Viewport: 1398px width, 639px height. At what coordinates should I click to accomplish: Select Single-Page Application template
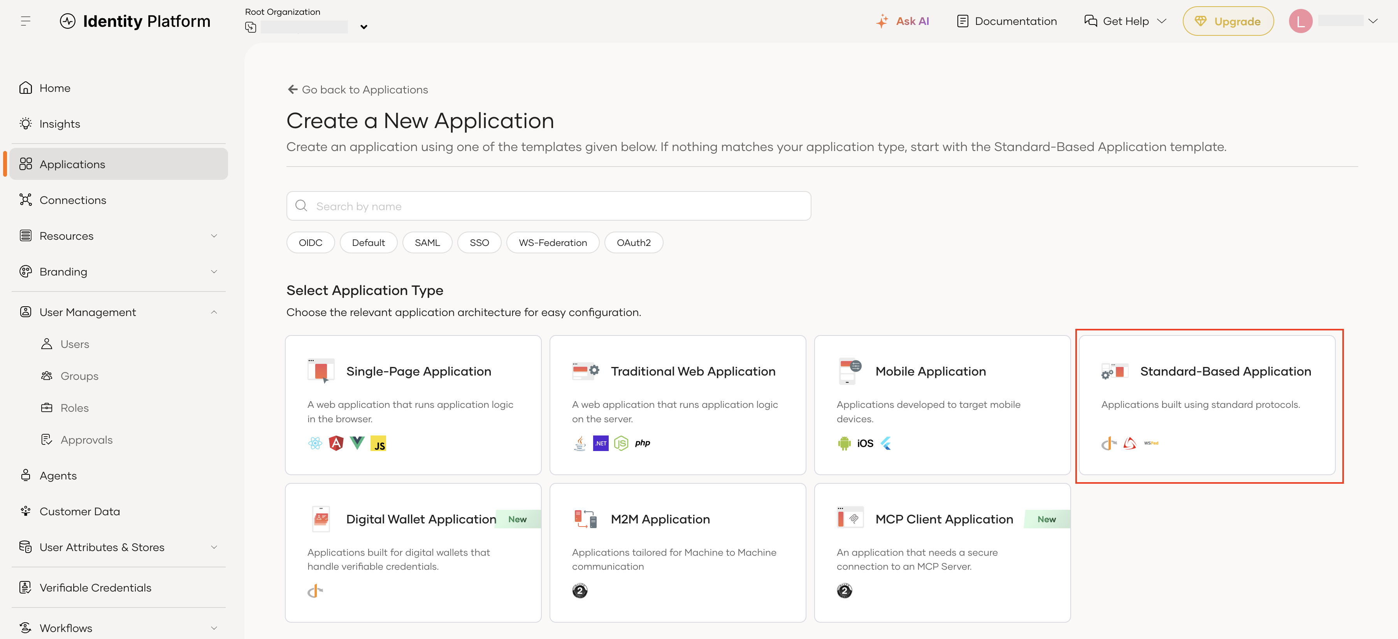tap(413, 405)
